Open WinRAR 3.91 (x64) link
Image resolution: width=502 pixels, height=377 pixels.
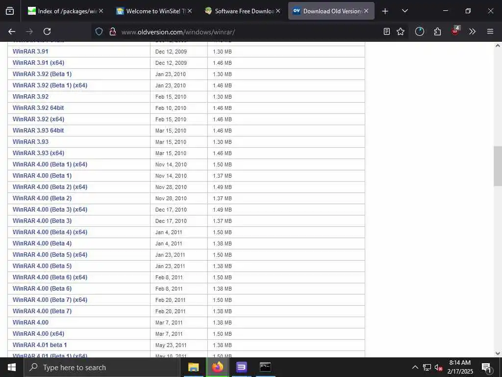(38, 62)
